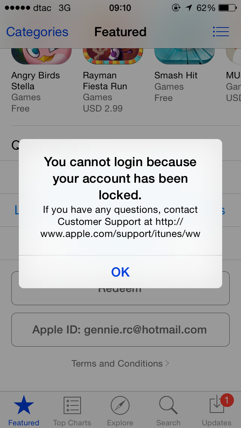Tap the Angry Birds Stella title text

coord(35,81)
